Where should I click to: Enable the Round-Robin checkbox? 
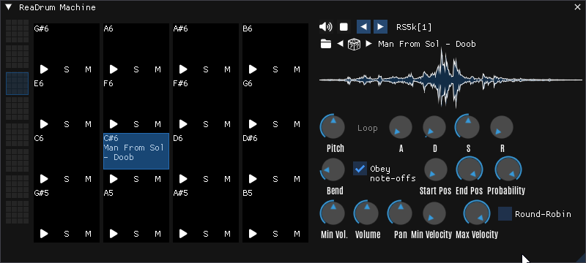pos(505,214)
